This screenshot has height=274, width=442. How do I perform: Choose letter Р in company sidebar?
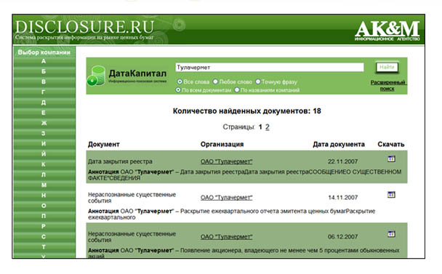44,226
